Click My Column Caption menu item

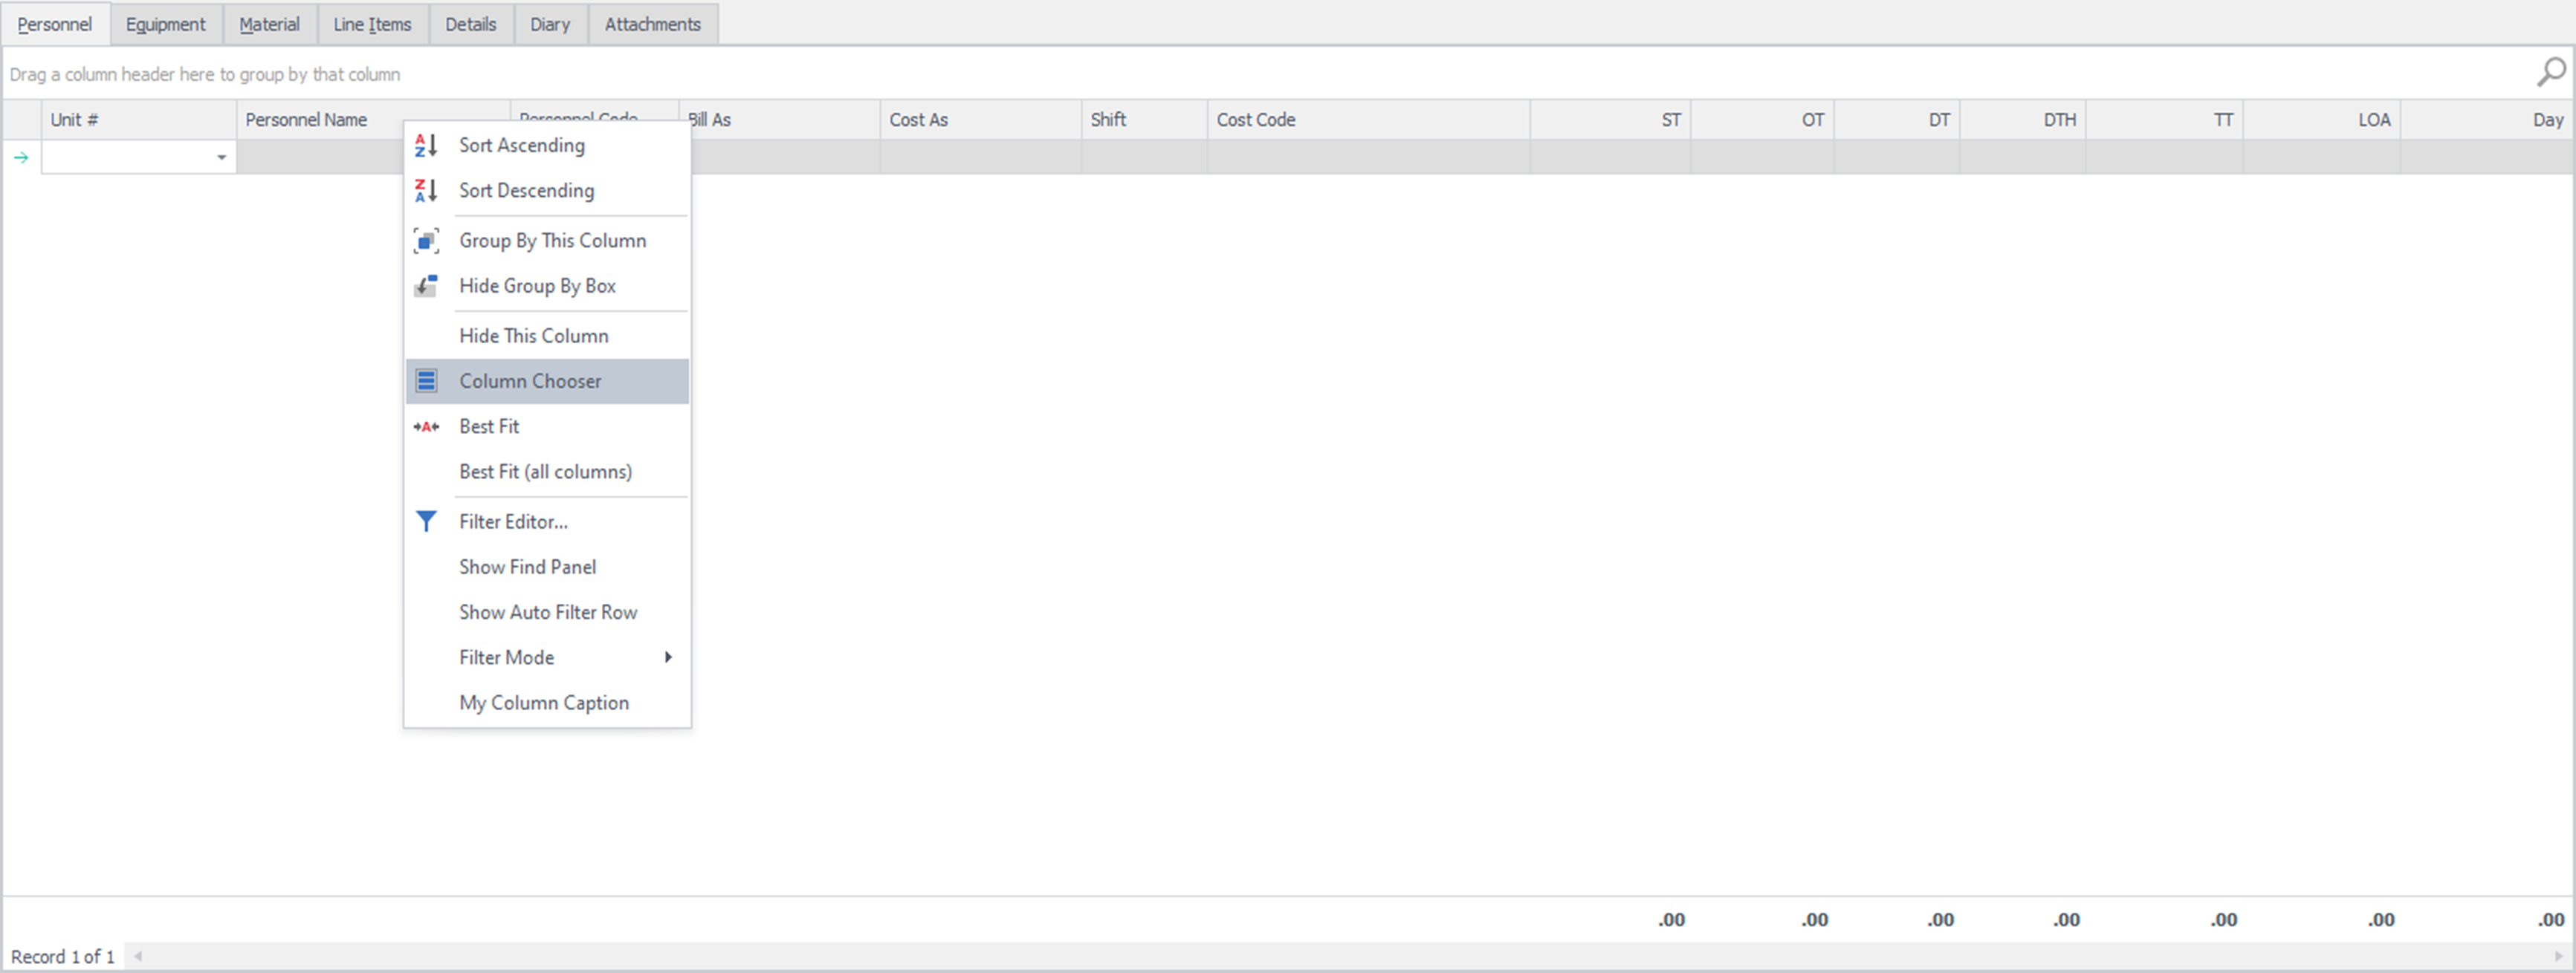tap(543, 703)
